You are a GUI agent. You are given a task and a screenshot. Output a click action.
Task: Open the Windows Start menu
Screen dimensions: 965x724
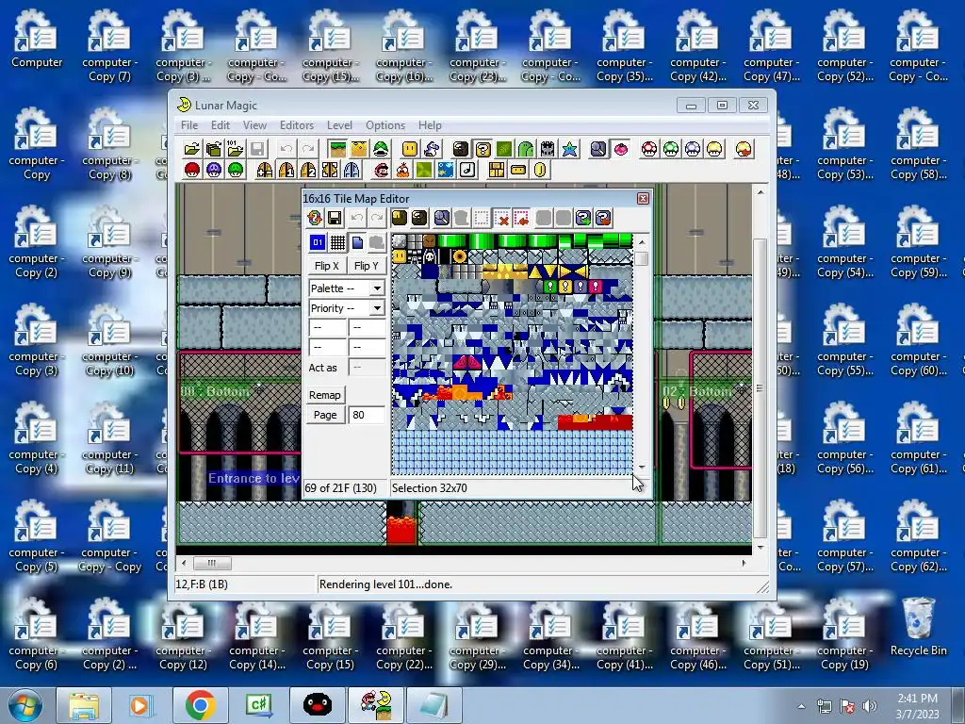[25, 705]
